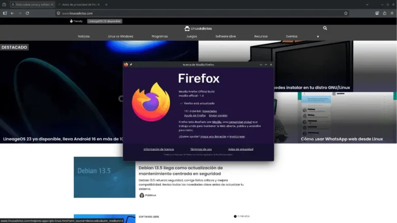Image resolution: width=397 pixels, height=223 pixels.
Task: Click the Pablinux author name
Action: pyautogui.click(x=150, y=195)
